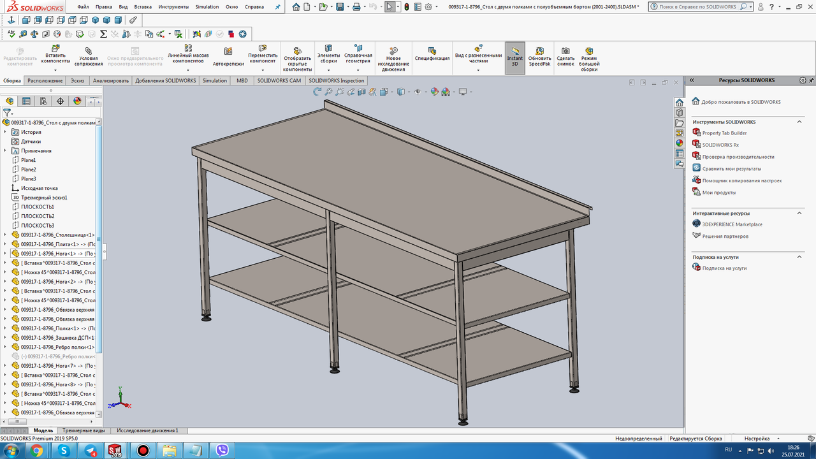Open Условия сопряжения mate tool

[x=88, y=57]
